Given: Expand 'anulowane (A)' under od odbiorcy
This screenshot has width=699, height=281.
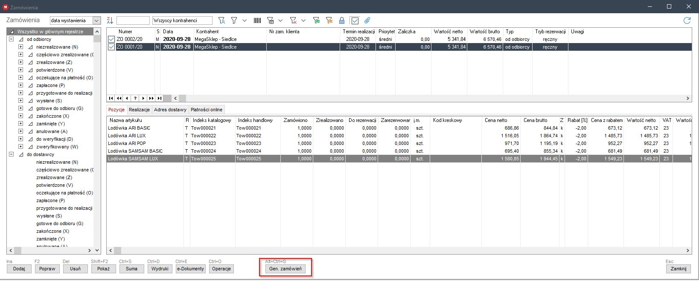Looking at the screenshot, I should [x=20, y=131].
